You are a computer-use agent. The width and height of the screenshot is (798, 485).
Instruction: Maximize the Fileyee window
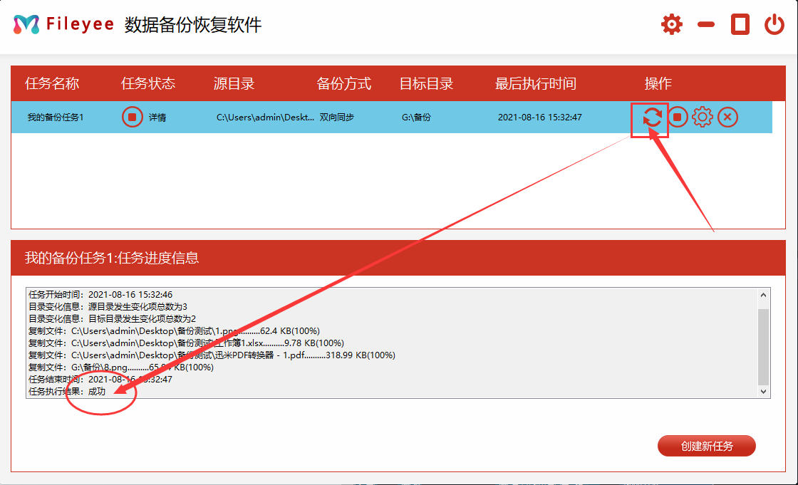point(740,25)
